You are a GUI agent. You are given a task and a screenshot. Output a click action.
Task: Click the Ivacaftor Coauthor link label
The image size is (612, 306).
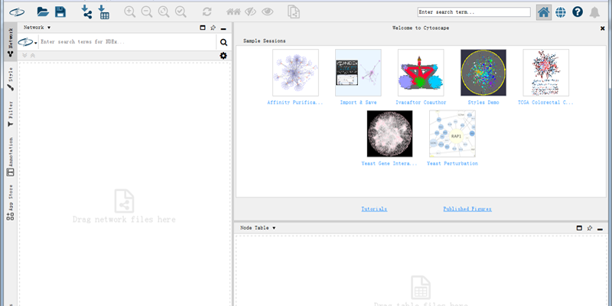(421, 103)
